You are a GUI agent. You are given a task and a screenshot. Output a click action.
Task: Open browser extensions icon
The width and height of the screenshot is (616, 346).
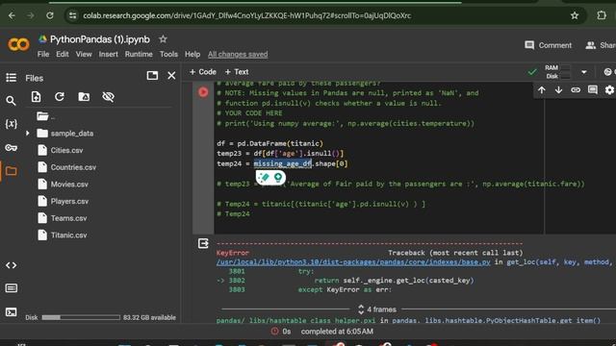point(602,15)
